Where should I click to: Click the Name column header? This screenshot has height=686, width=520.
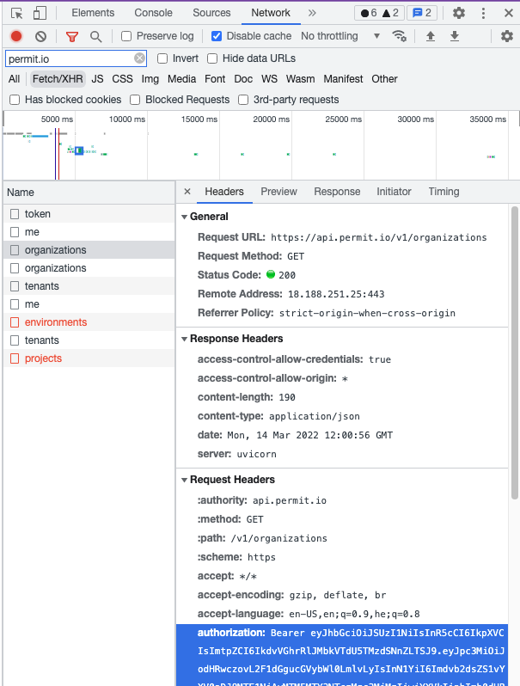pos(89,193)
